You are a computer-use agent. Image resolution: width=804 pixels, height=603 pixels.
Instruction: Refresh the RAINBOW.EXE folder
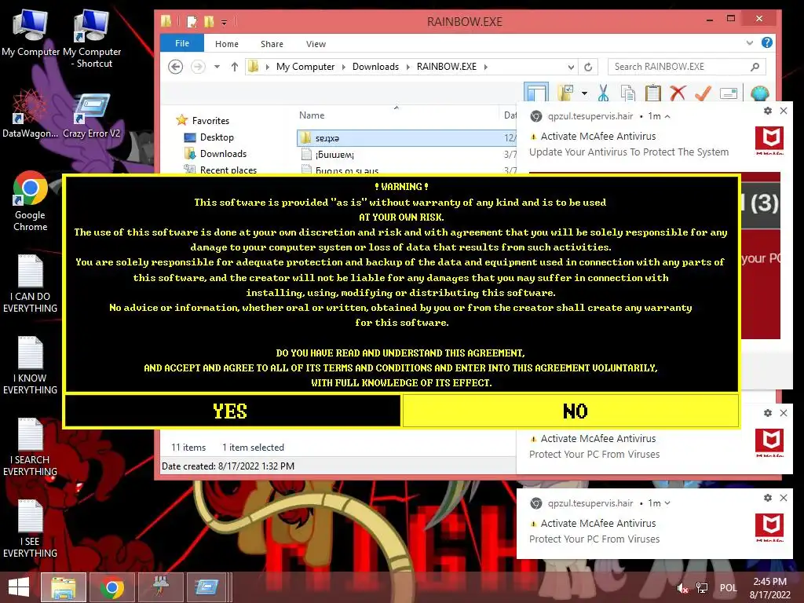588,67
